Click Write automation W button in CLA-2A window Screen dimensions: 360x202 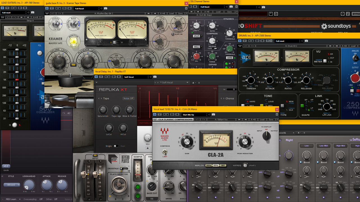pos(167,114)
